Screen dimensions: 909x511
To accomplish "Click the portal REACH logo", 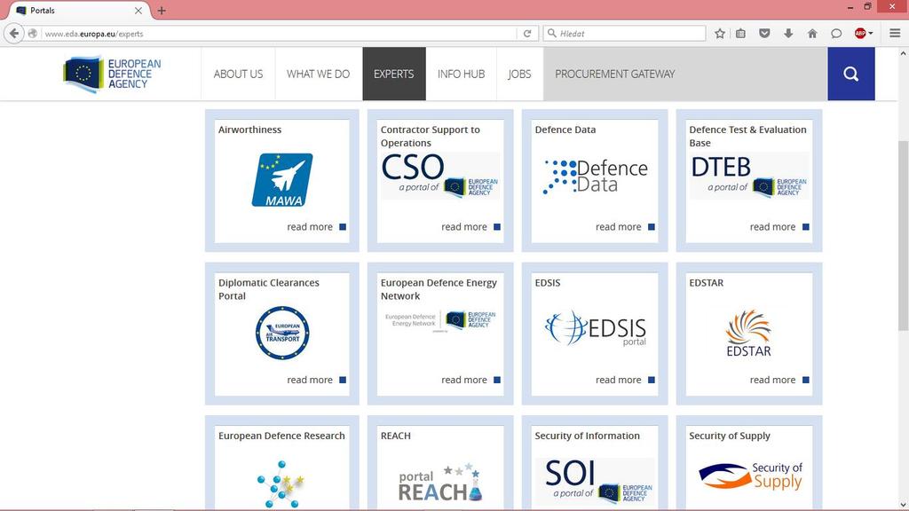I will click(440, 482).
